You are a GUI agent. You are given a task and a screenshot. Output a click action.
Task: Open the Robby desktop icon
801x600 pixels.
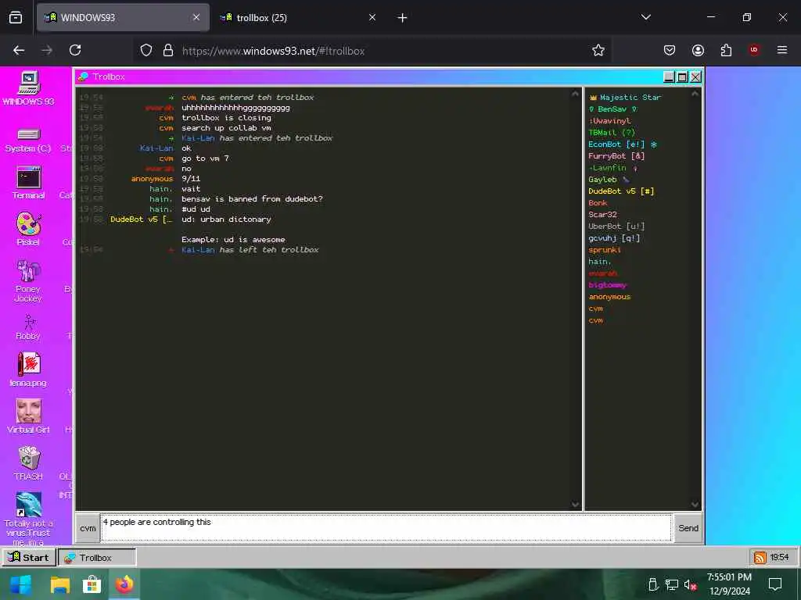click(x=29, y=327)
